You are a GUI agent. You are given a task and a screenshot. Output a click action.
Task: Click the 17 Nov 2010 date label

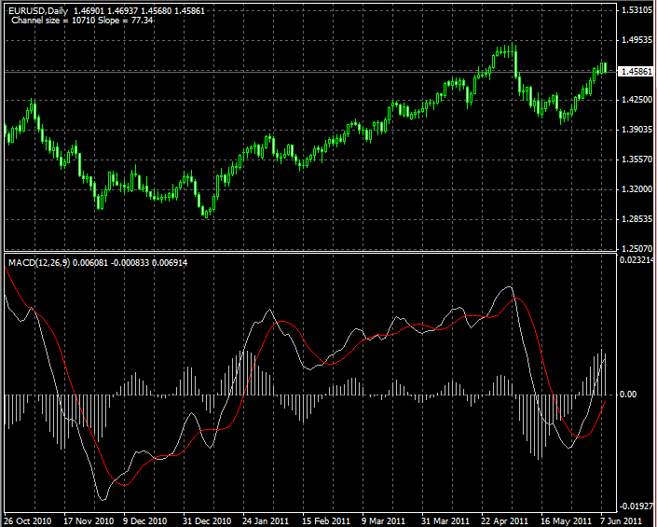click(x=89, y=521)
